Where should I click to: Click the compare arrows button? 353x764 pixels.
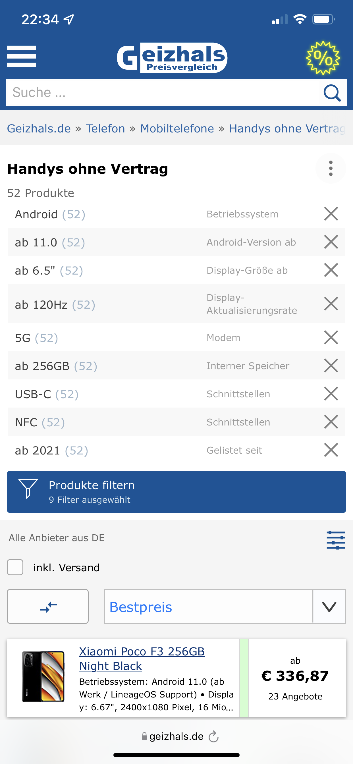(48, 607)
